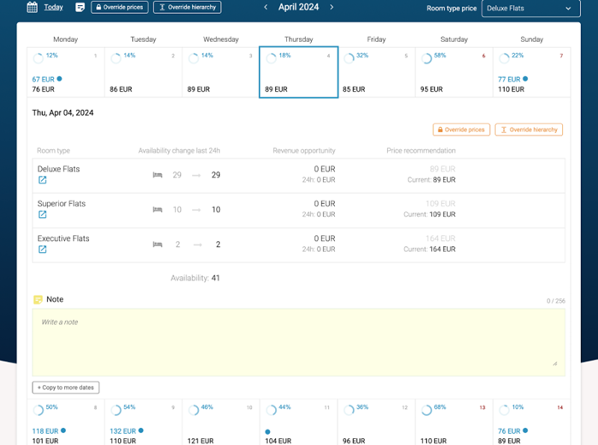The image size is (598, 445).
Task: Click the Thu, Apr 04, 2024 heading
Action: point(63,113)
